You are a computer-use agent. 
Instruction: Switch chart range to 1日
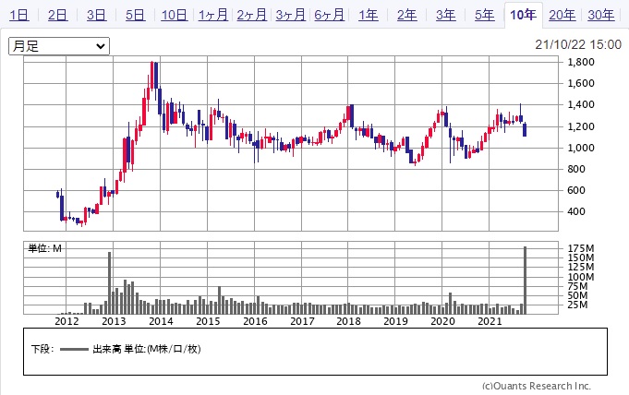(x=18, y=16)
